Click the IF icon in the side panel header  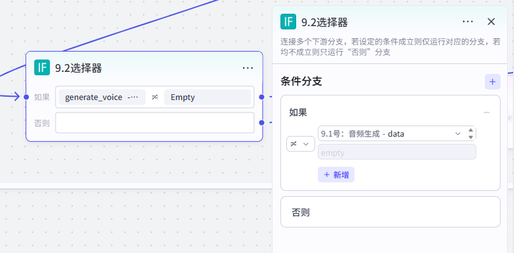click(x=288, y=22)
